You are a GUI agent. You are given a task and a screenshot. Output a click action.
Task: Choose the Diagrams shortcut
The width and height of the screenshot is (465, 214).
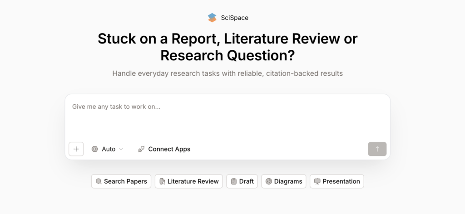tap(288, 181)
